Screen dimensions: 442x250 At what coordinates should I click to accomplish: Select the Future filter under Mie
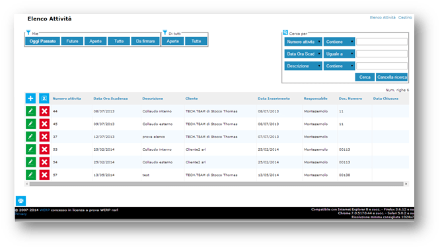[72, 41]
